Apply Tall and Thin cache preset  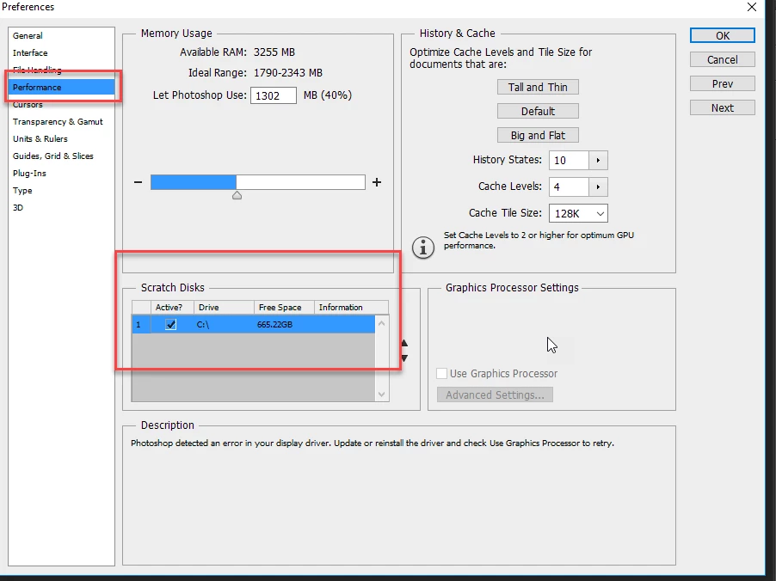[x=538, y=87]
